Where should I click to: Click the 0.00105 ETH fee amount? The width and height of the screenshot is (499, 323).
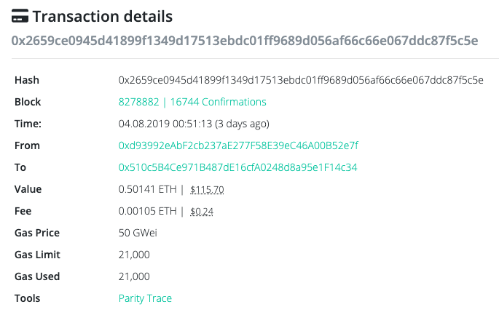coord(147,211)
